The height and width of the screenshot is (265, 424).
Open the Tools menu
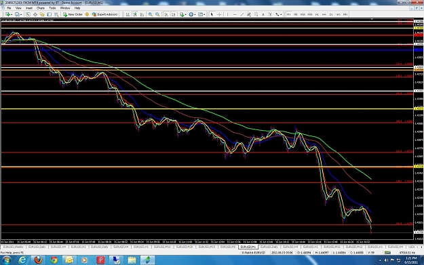click(52, 8)
